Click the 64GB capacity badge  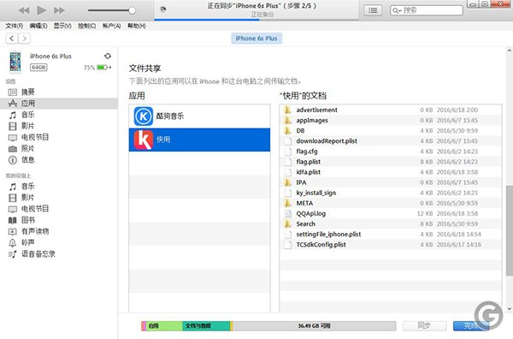click(x=38, y=68)
